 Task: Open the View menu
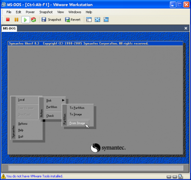(x=61, y=12)
